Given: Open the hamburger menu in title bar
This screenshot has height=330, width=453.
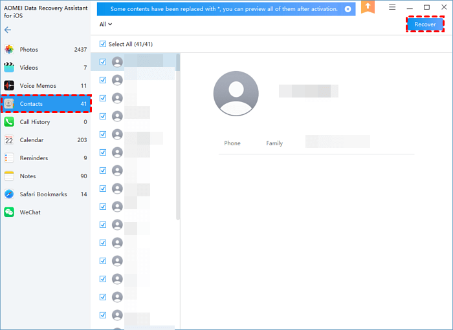Looking at the screenshot, I should coord(392,7).
